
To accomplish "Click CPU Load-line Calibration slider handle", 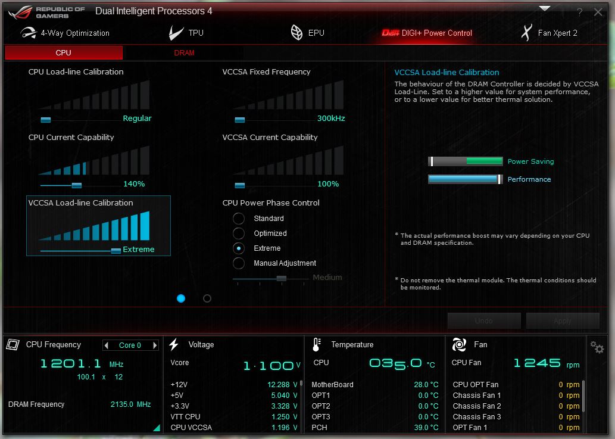I will [46, 120].
